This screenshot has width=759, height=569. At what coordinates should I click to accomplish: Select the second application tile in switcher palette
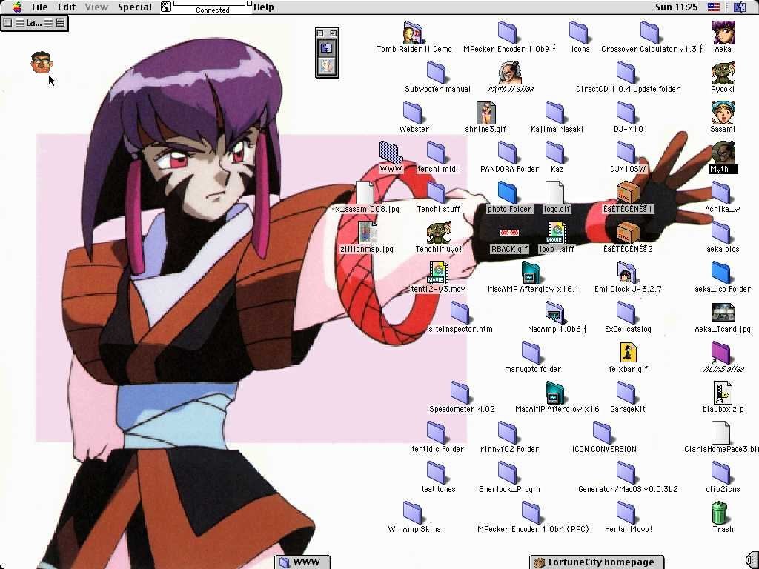click(327, 66)
